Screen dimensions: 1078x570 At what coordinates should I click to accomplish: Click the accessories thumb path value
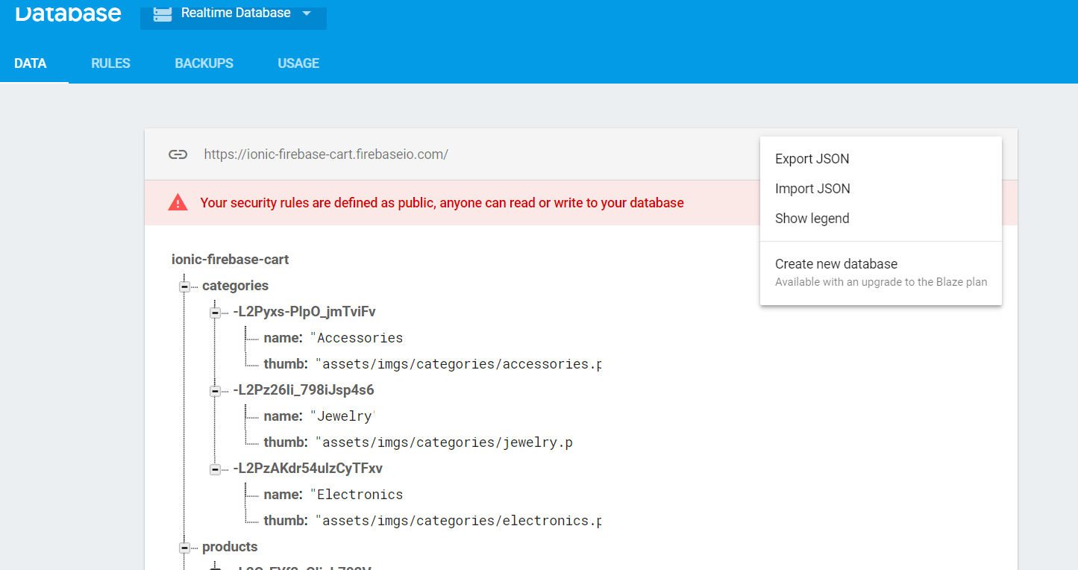(x=458, y=364)
